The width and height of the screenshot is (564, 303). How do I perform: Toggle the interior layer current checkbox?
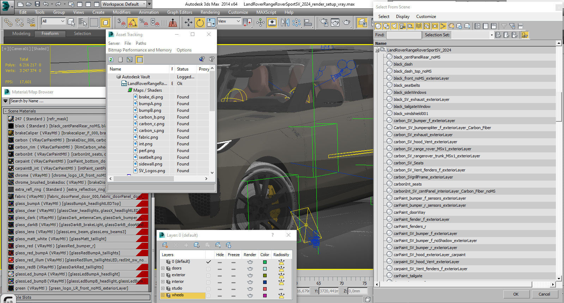tap(208, 282)
